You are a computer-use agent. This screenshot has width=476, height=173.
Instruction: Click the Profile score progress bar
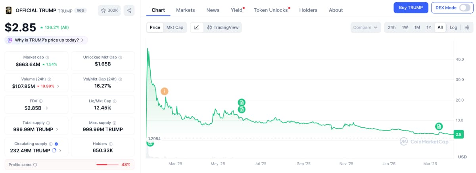coord(107,165)
